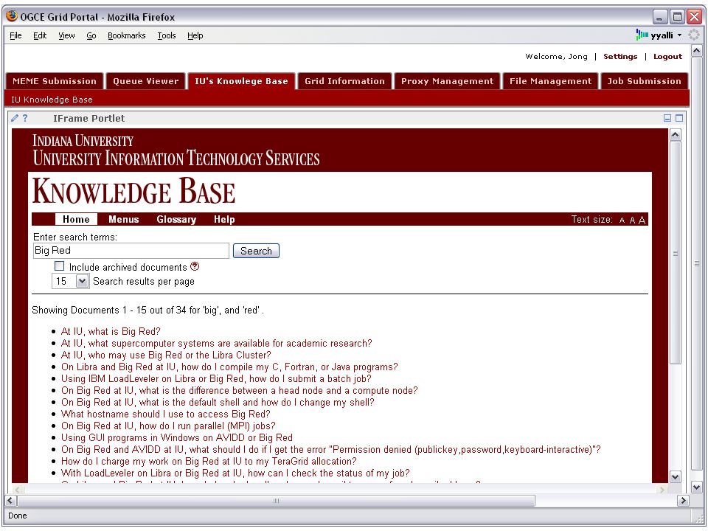Open the results per page dropdown
The height and width of the screenshot is (531, 708).
pyautogui.click(x=82, y=281)
